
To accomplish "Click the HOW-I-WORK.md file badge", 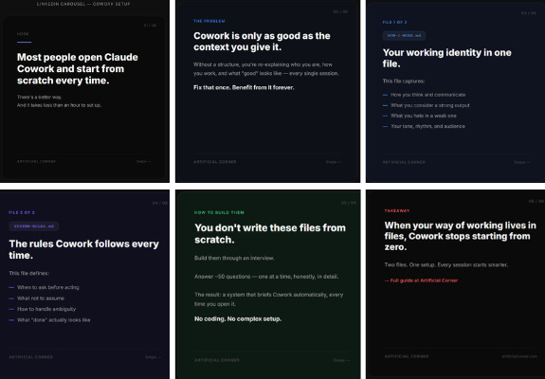I will point(404,36).
